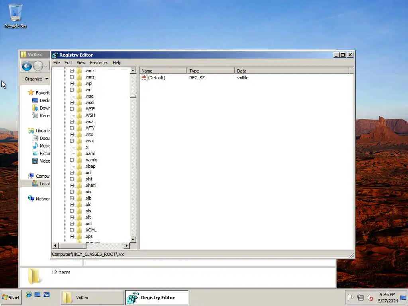The width and height of the screenshot is (408, 306).
Task: Click the Registry Editor title bar icon
Action: 55,55
